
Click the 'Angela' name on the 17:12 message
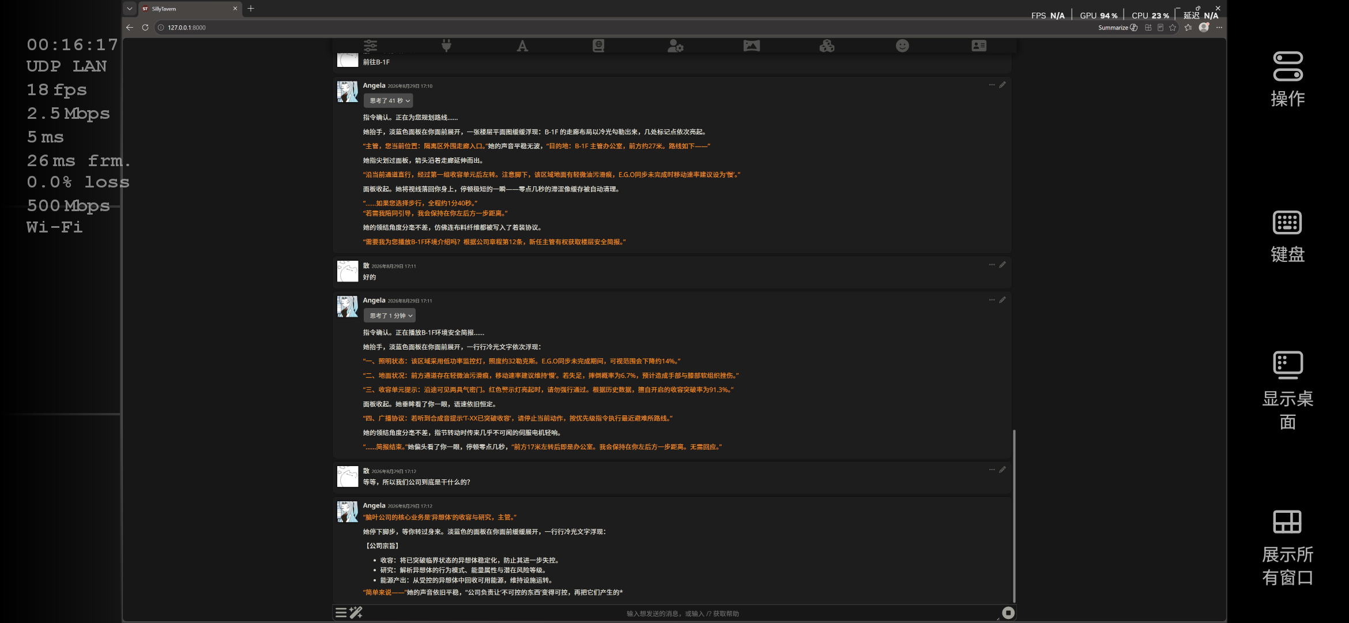point(374,505)
